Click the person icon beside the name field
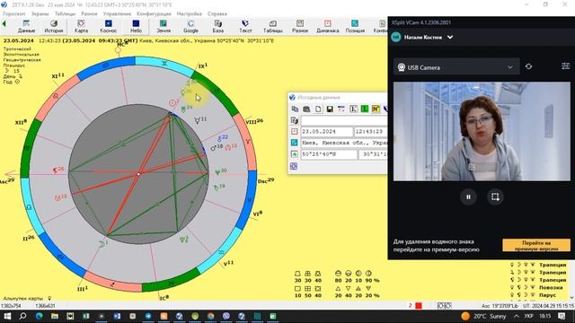Screen dimensions: 575x323 294,120
